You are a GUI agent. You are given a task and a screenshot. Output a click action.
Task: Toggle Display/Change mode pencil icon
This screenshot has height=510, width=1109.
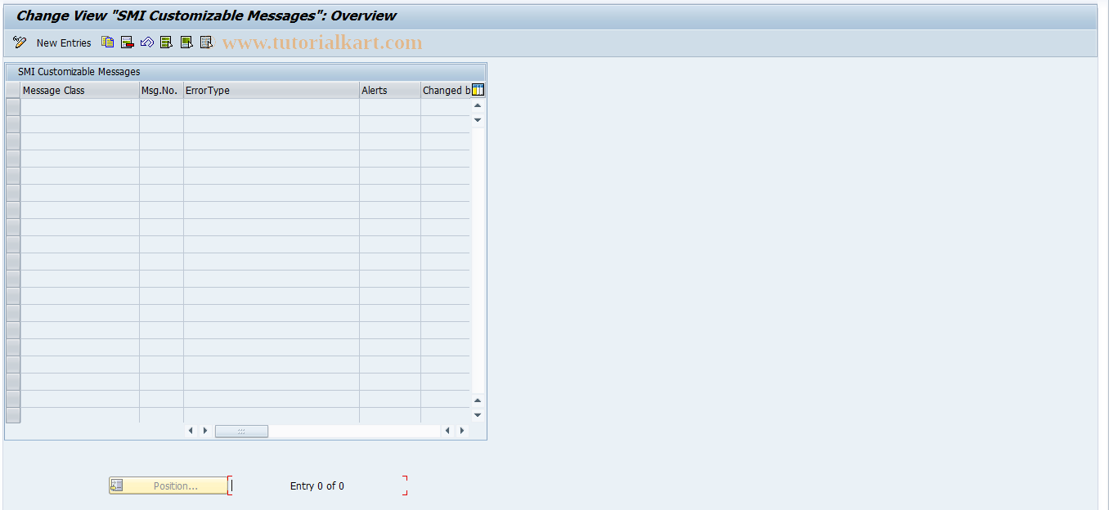(x=20, y=42)
